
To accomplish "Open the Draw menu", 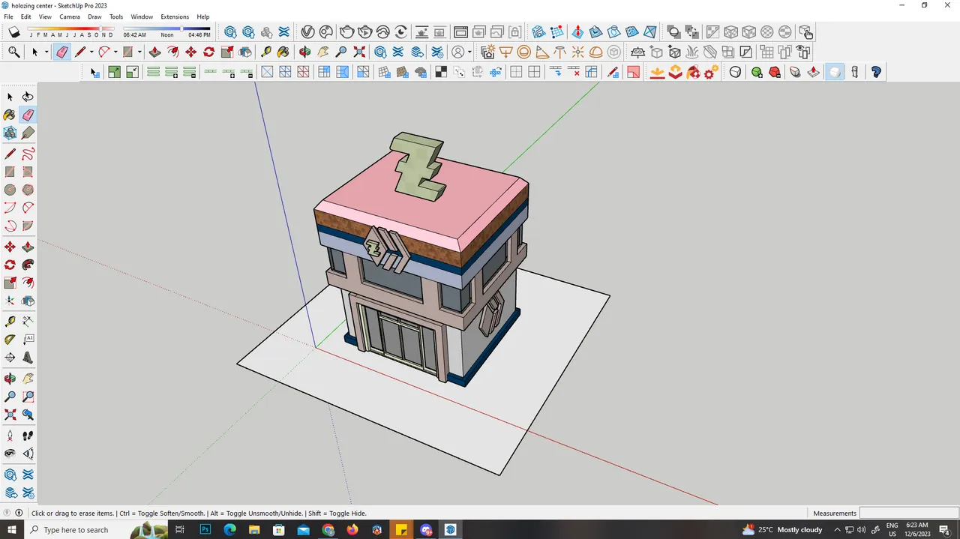I will pos(94,16).
